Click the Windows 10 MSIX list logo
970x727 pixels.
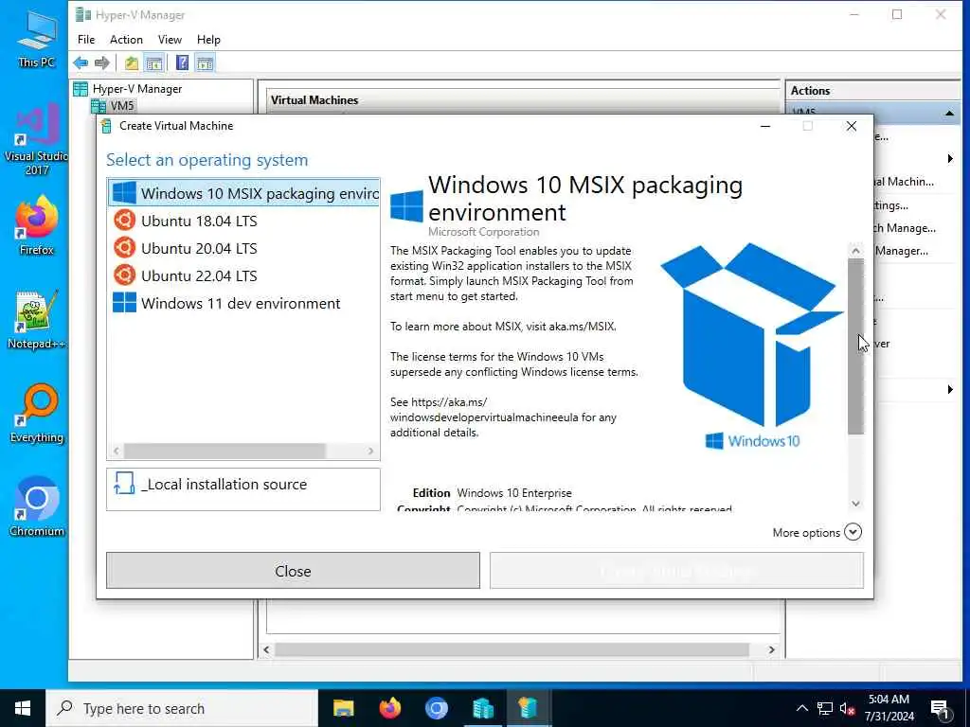124,192
